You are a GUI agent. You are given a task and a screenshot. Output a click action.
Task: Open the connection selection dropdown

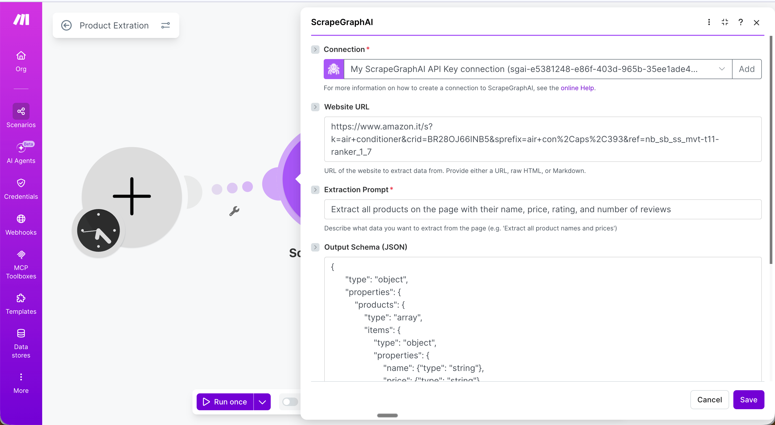click(x=538, y=69)
